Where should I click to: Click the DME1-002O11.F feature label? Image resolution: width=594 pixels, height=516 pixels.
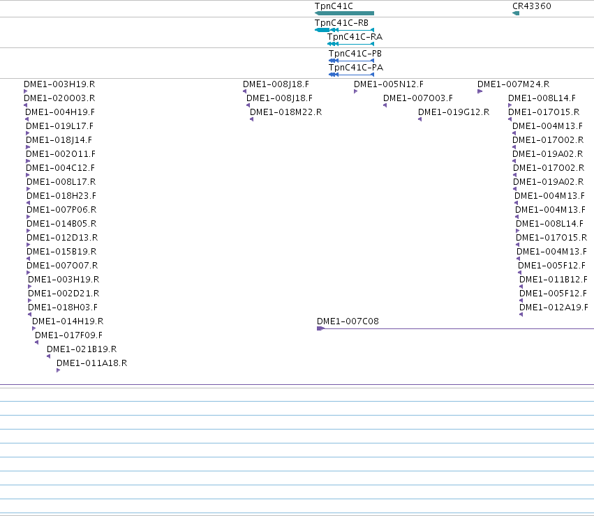(61, 154)
